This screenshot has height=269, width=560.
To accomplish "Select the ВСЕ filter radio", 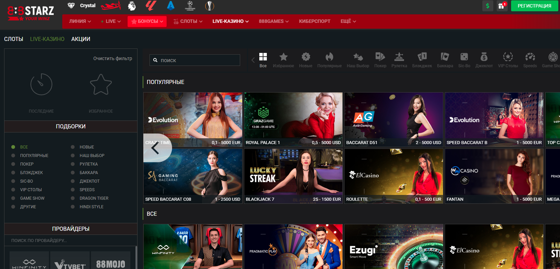I will click(x=13, y=147).
